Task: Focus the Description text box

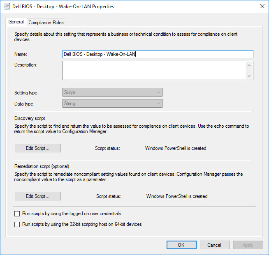Action: [154, 70]
